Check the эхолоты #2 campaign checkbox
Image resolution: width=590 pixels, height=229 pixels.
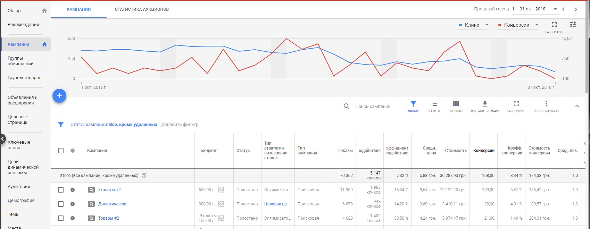coord(61,190)
